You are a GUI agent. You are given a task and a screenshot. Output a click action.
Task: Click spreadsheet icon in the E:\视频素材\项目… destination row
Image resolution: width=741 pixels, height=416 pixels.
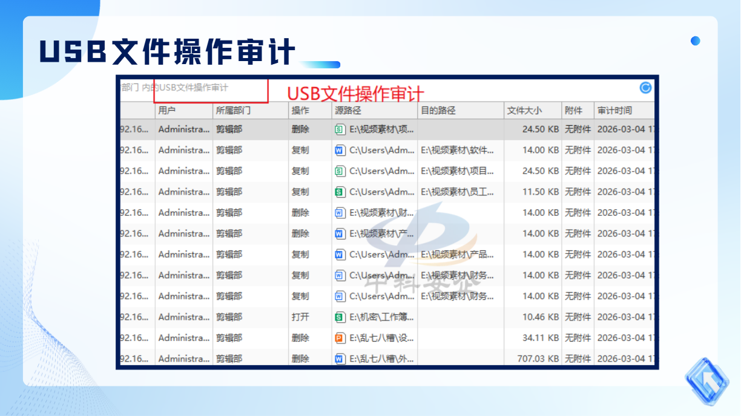[x=340, y=171]
